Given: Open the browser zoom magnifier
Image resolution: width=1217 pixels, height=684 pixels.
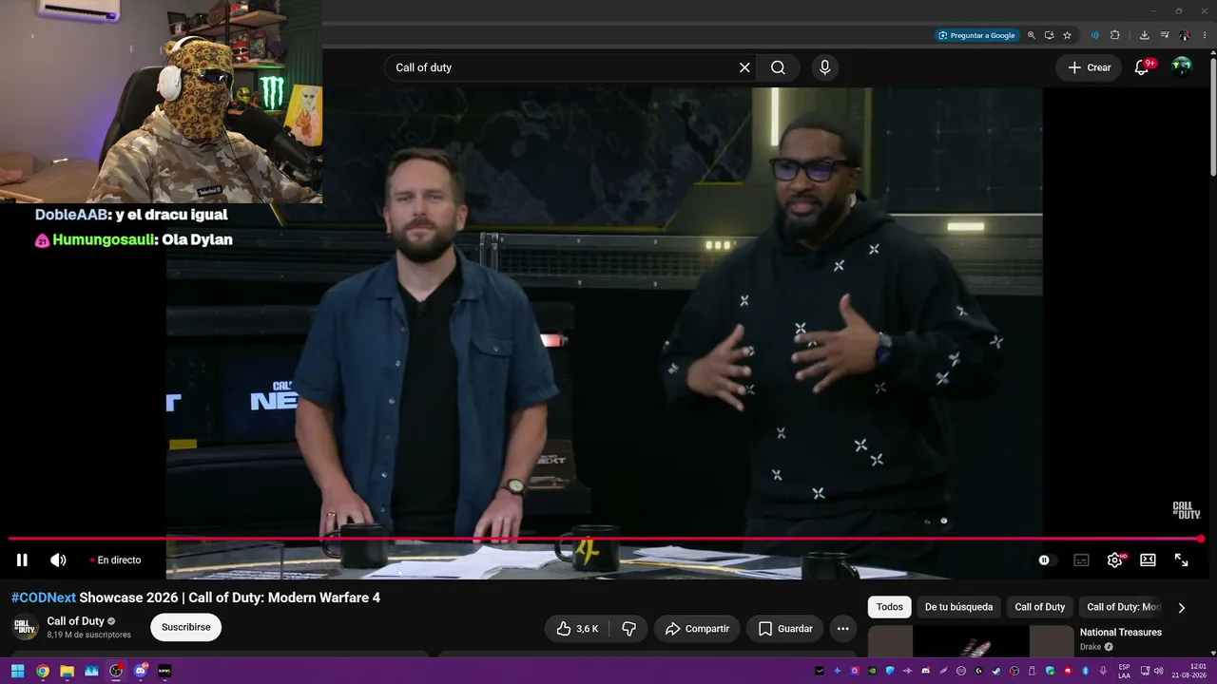Looking at the screenshot, I should tap(1032, 35).
